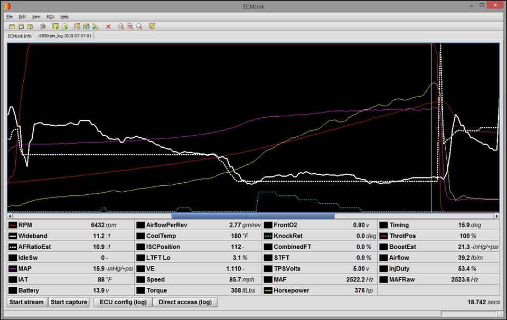This screenshot has height=320, width=507.
Task: Open the Edit menu
Action: pyautogui.click(x=22, y=16)
